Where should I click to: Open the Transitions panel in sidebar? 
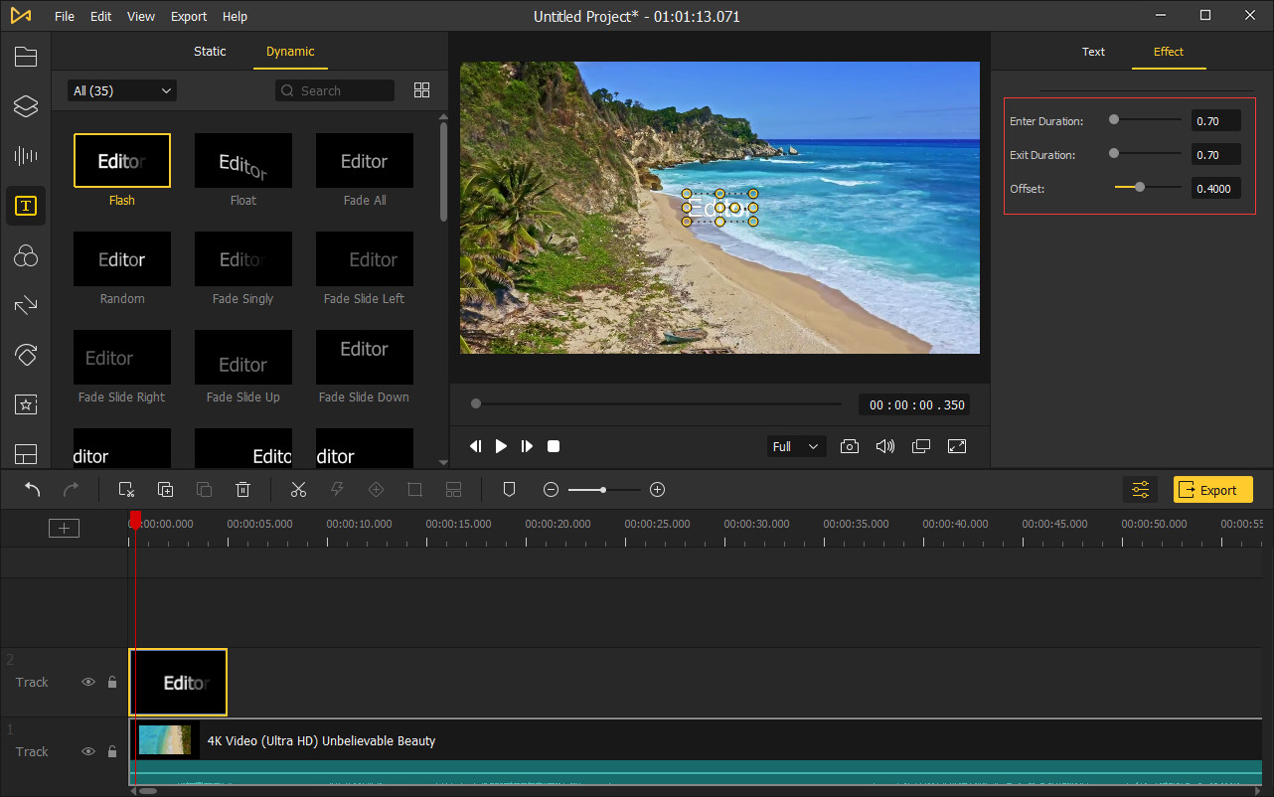tap(26, 305)
